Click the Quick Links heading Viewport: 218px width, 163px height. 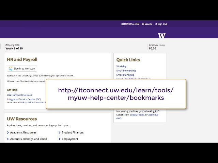(x=128, y=60)
